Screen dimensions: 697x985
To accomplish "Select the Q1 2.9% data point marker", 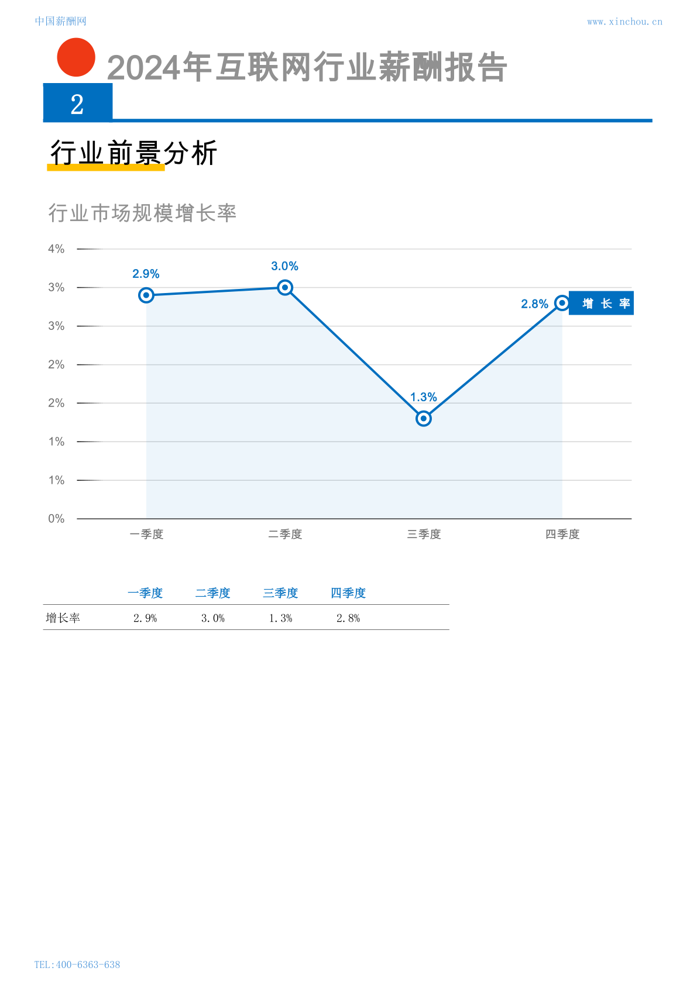I will [x=146, y=295].
